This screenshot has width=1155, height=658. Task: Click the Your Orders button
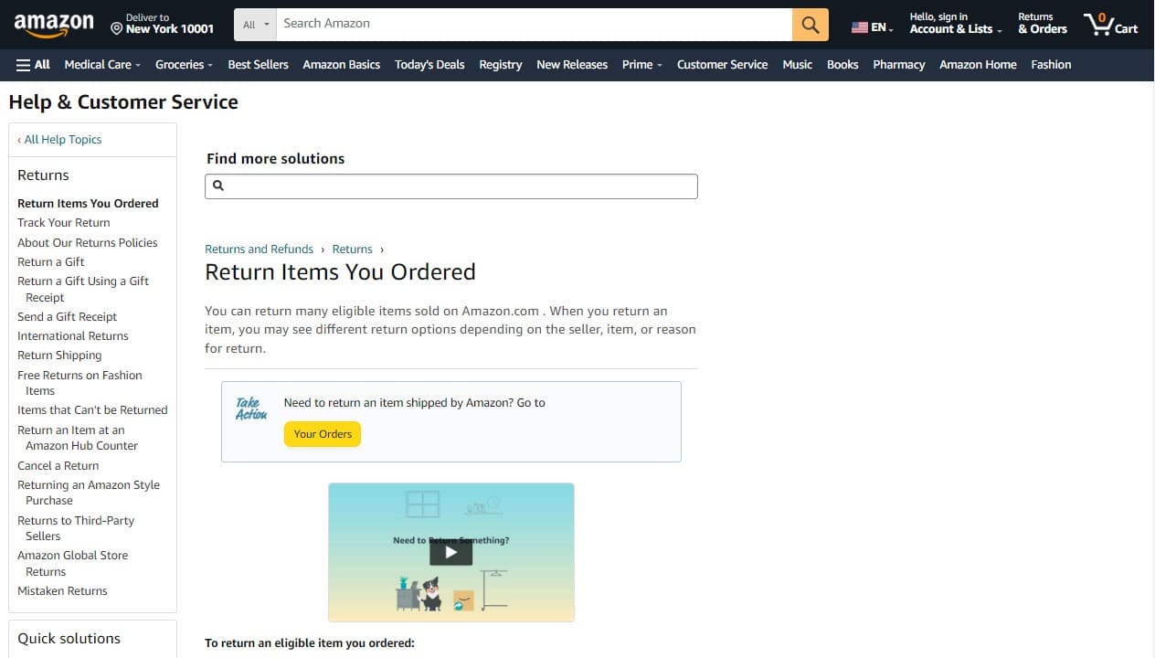tap(322, 433)
